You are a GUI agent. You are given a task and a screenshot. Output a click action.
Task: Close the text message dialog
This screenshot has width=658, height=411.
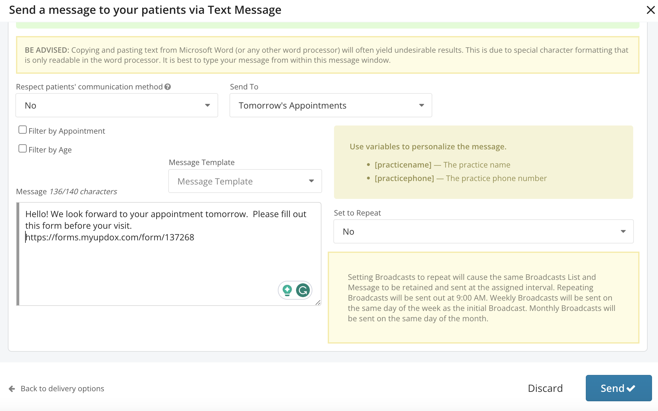pos(650,10)
